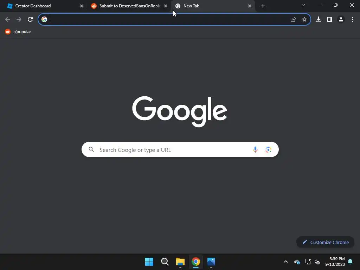Image resolution: width=360 pixels, height=270 pixels.
Task: Bookmark this tab with the star icon
Action: 304,20
